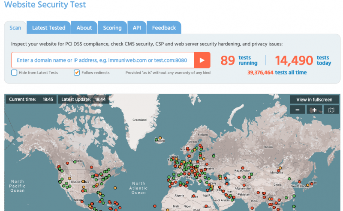The image size is (343, 211).
Task: Click the domain name or IP input field
Action: point(102,60)
